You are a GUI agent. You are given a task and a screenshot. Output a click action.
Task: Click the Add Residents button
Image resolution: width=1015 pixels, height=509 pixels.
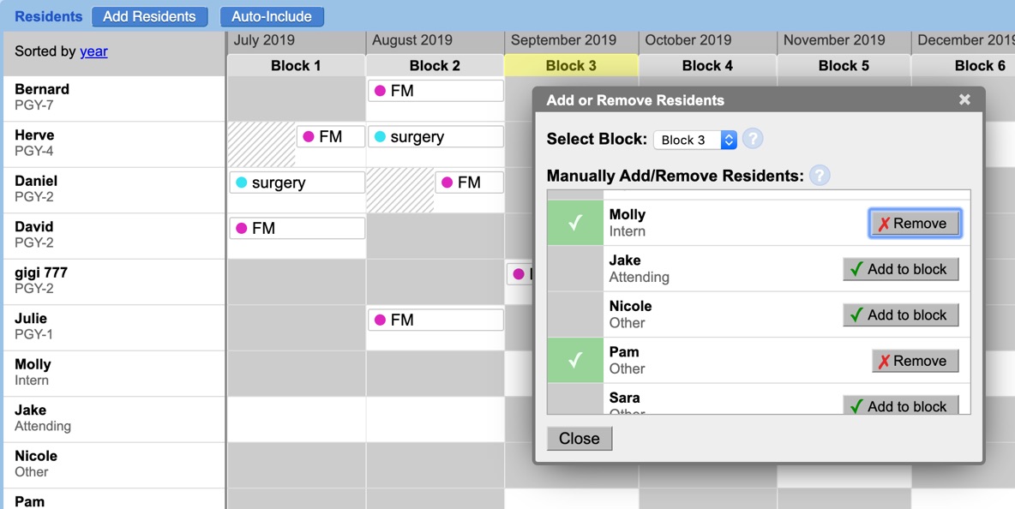(150, 16)
